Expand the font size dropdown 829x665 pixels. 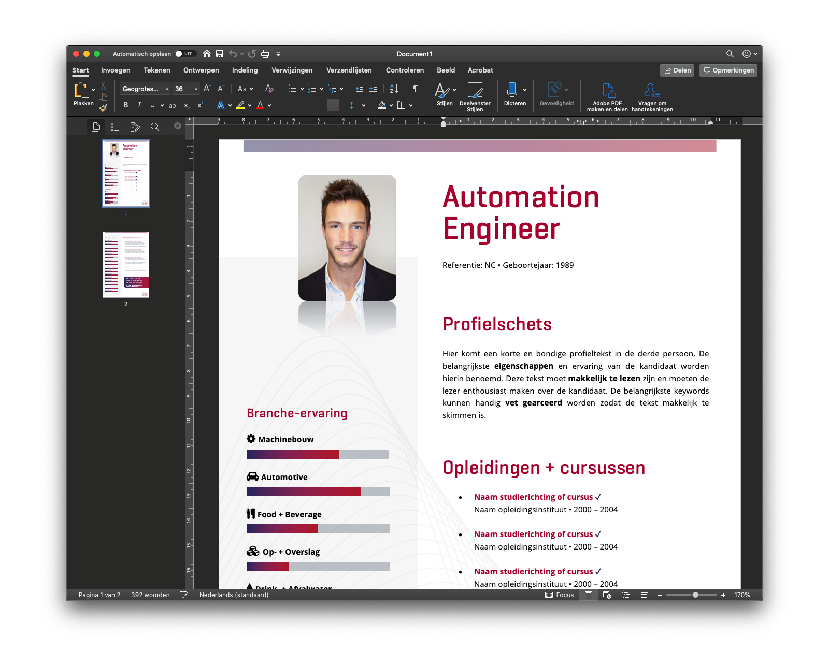pyautogui.click(x=196, y=89)
